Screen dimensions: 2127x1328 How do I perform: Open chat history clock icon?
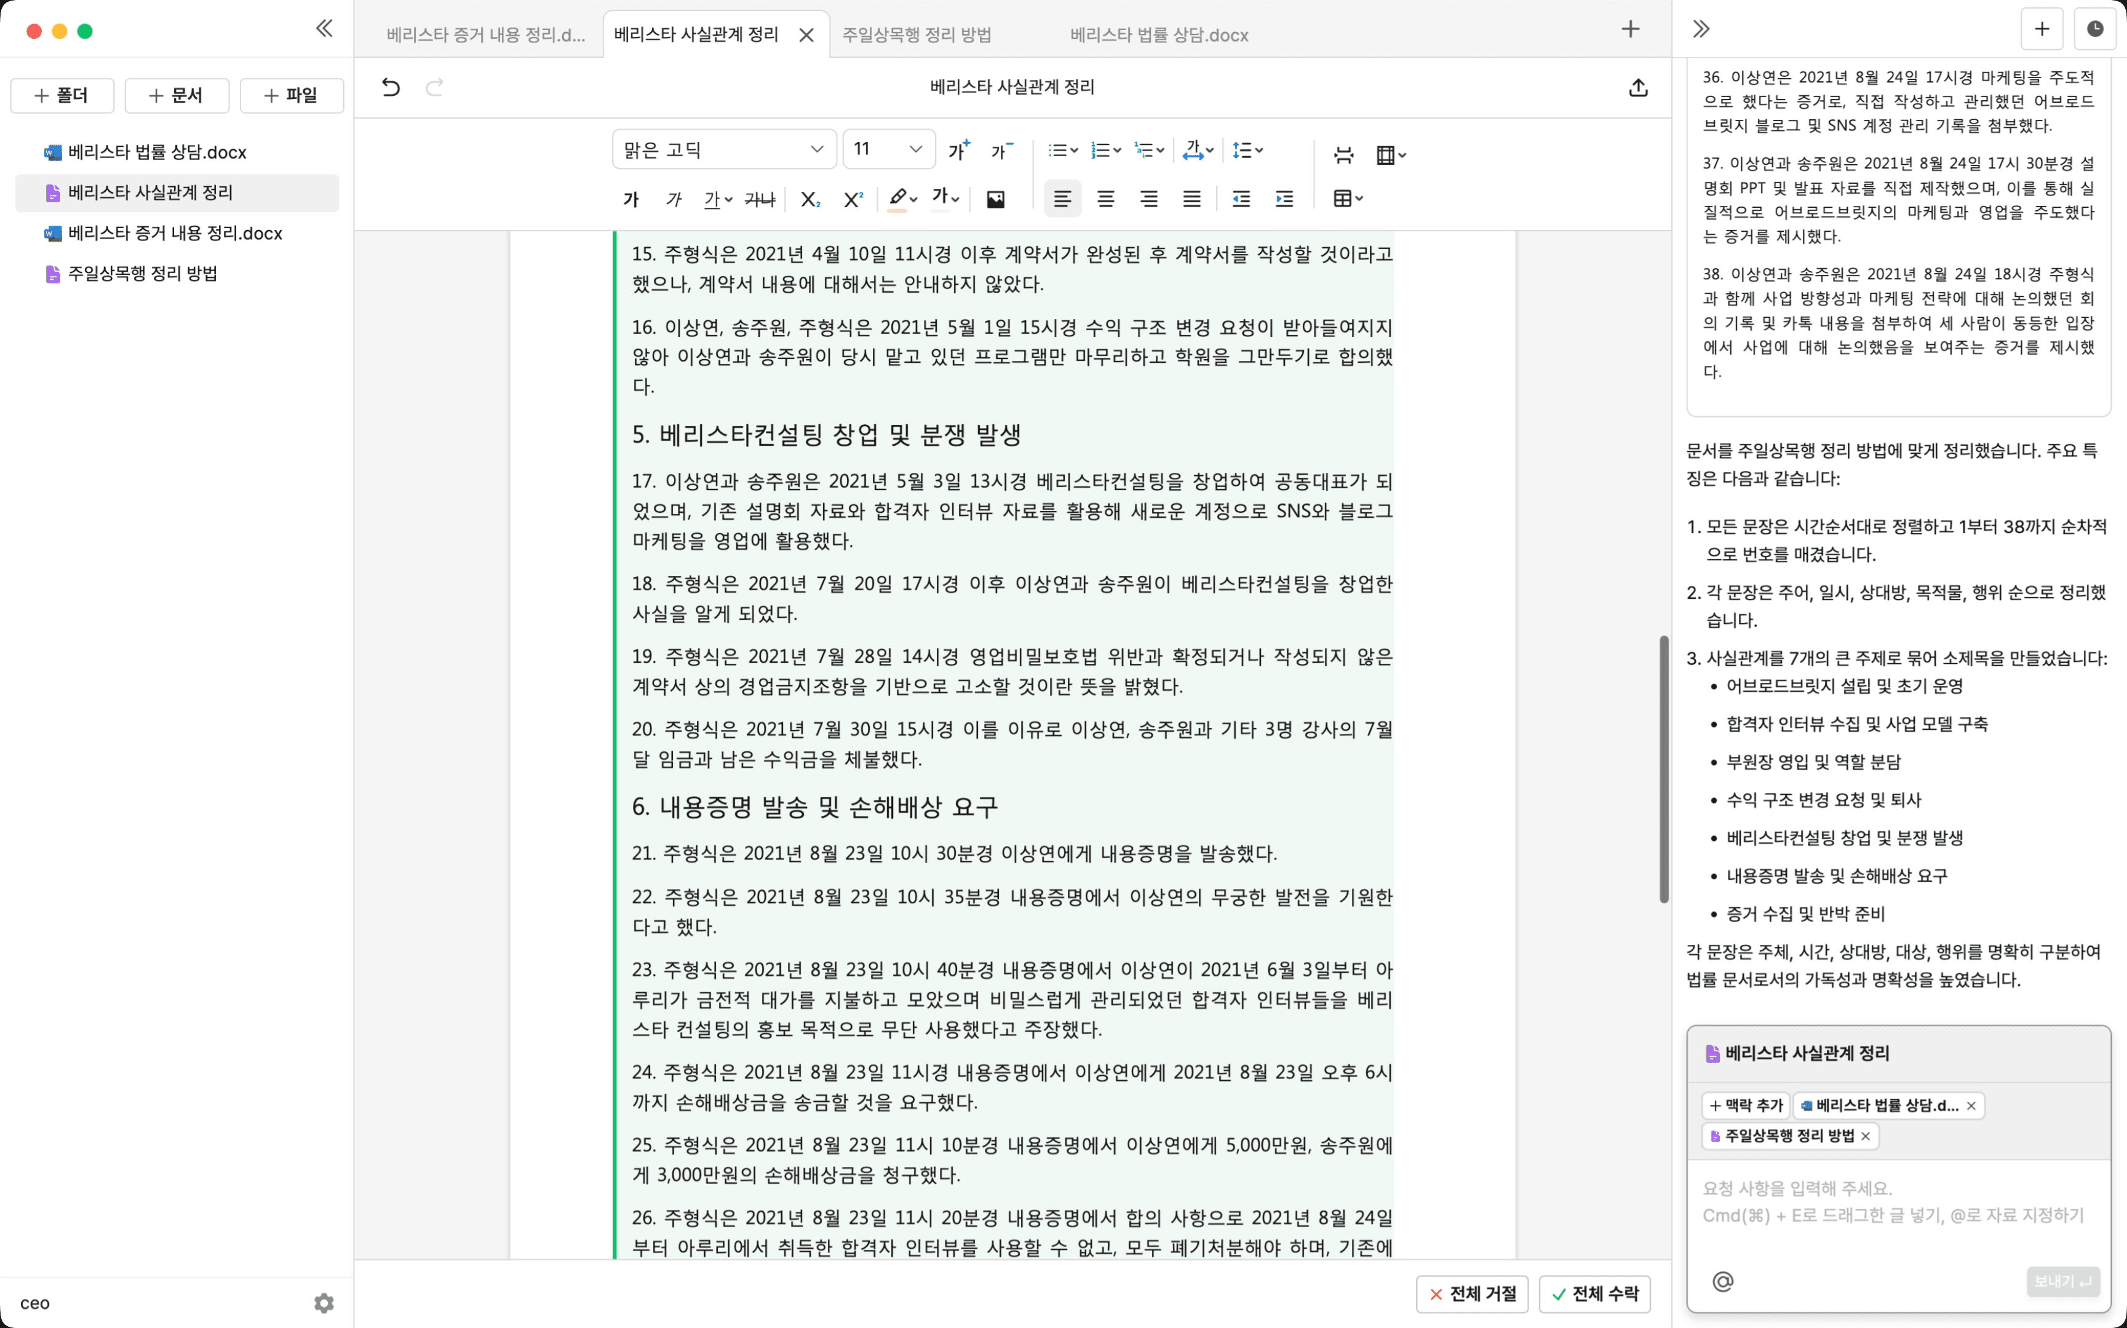pyautogui.click(x=2094, y=29)
